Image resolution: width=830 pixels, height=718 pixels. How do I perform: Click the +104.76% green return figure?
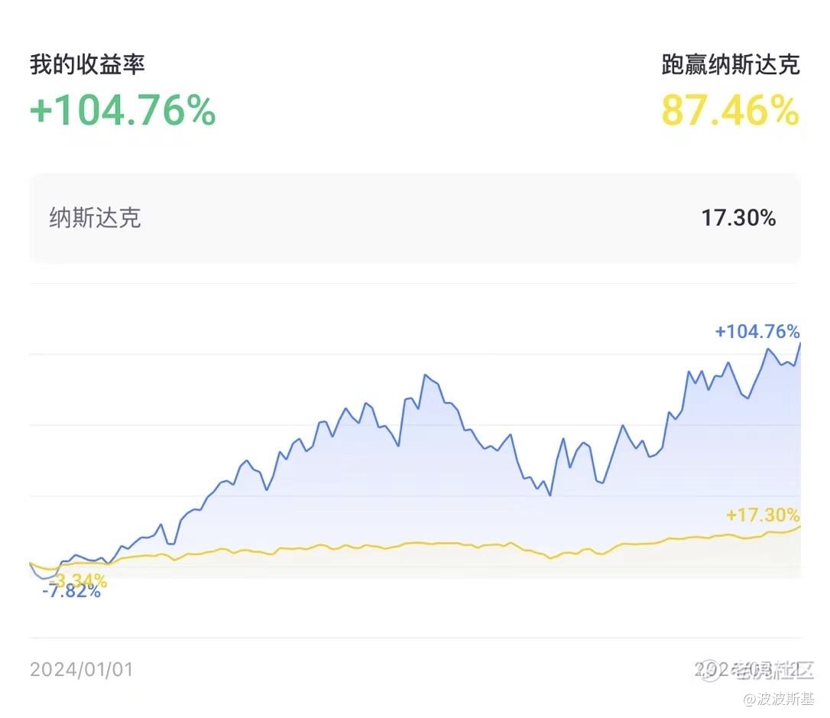point(123,111)
